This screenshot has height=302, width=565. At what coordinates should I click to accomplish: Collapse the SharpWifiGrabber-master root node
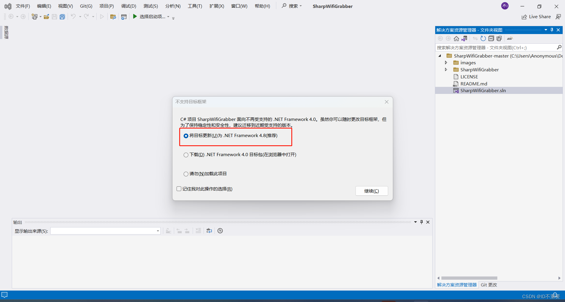[440, 56]
